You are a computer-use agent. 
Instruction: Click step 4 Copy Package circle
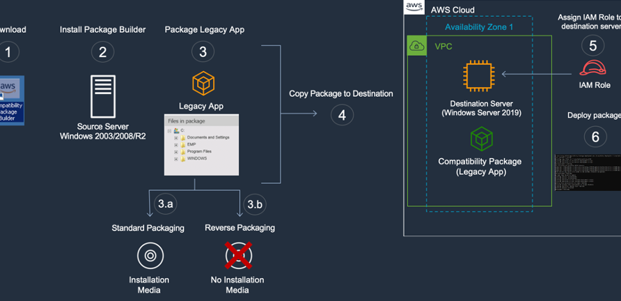[x=341, y=114]
